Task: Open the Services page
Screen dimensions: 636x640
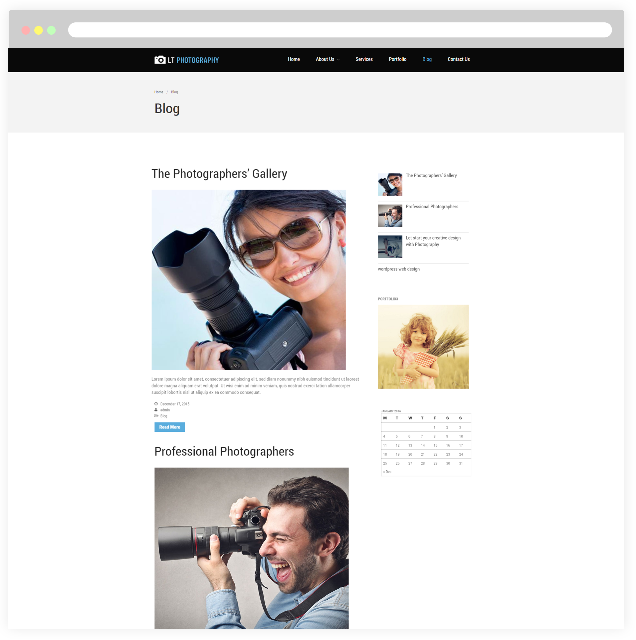Action: point(364,59)
